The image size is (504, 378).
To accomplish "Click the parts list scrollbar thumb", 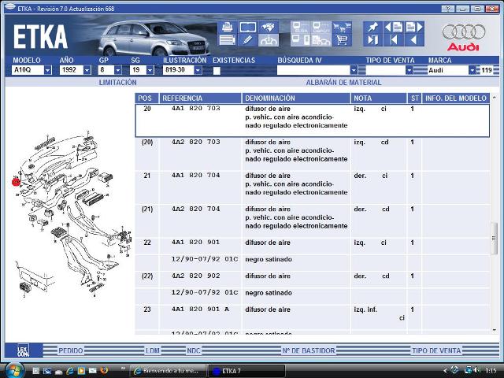I will coord(494,238).
